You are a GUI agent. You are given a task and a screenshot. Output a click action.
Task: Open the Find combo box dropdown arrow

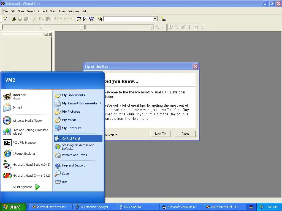(x=155, y=19)
